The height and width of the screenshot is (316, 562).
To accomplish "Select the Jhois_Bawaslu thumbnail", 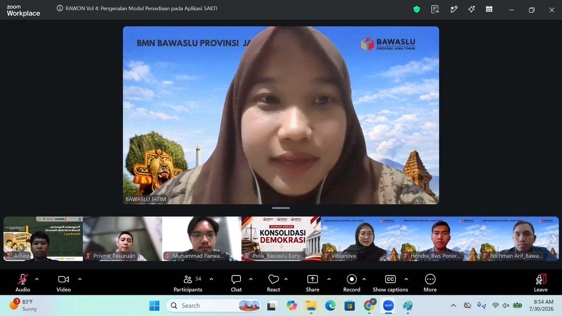I will (281, 239).
